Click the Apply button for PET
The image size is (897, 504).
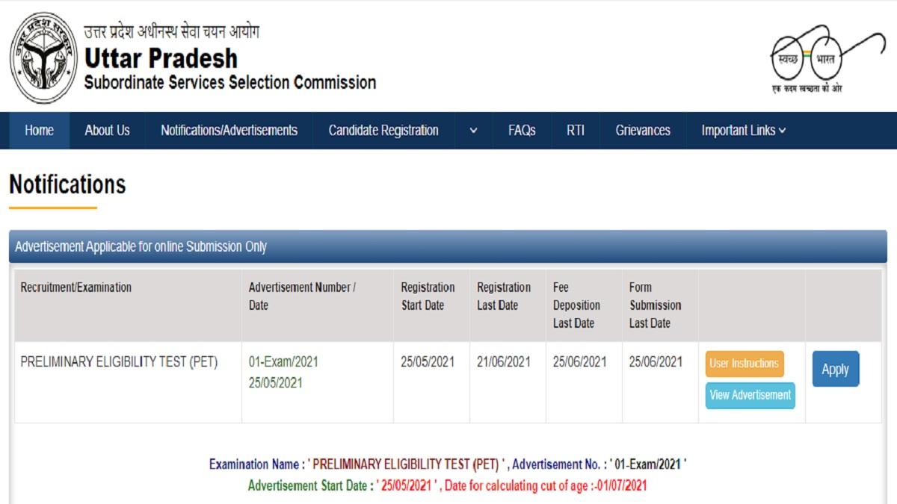click(835, 369)
